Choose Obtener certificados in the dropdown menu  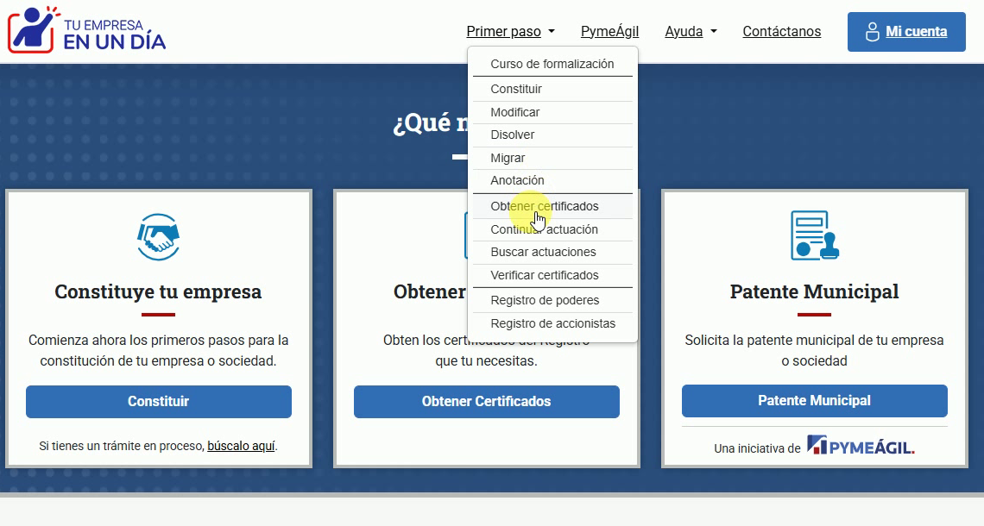pyautogui.click(x=552, y=206)
